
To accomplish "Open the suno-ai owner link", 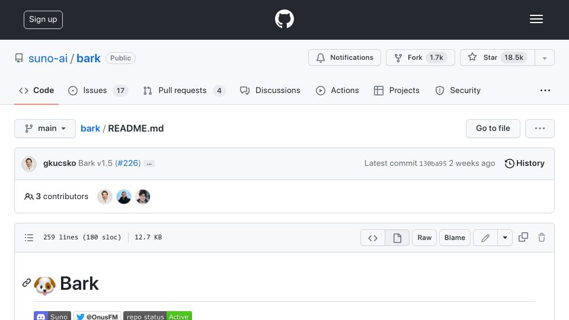I will (x=48, y=58).
